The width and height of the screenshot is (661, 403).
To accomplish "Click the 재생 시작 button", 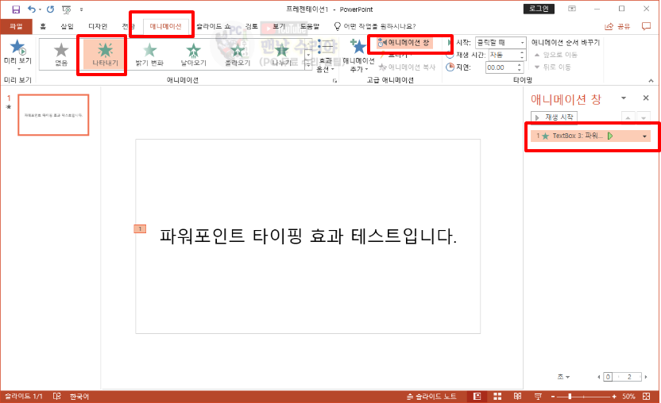I will [x=554, y=117].
